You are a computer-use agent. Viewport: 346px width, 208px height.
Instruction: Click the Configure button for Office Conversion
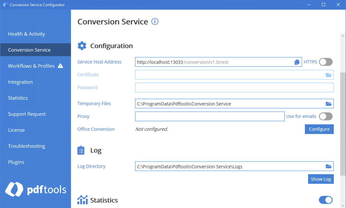point(319,129)
